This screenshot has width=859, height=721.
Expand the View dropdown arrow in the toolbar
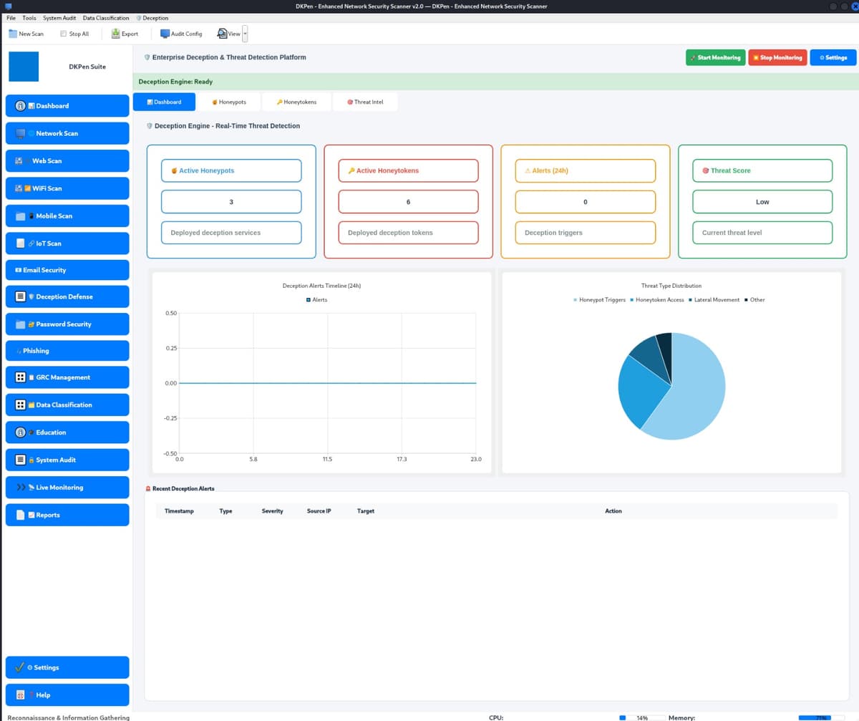point(244,34)
